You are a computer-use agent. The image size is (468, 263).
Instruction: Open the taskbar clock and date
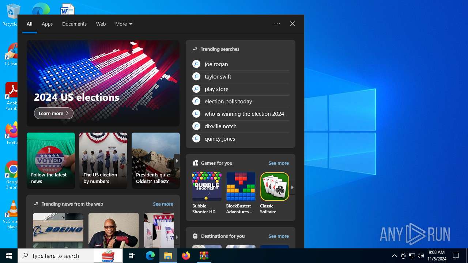(437, 256)
